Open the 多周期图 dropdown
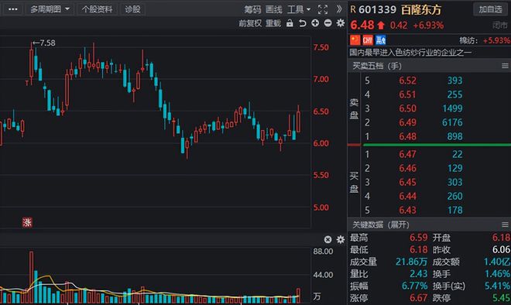511x305 pixels. [50, 9]
